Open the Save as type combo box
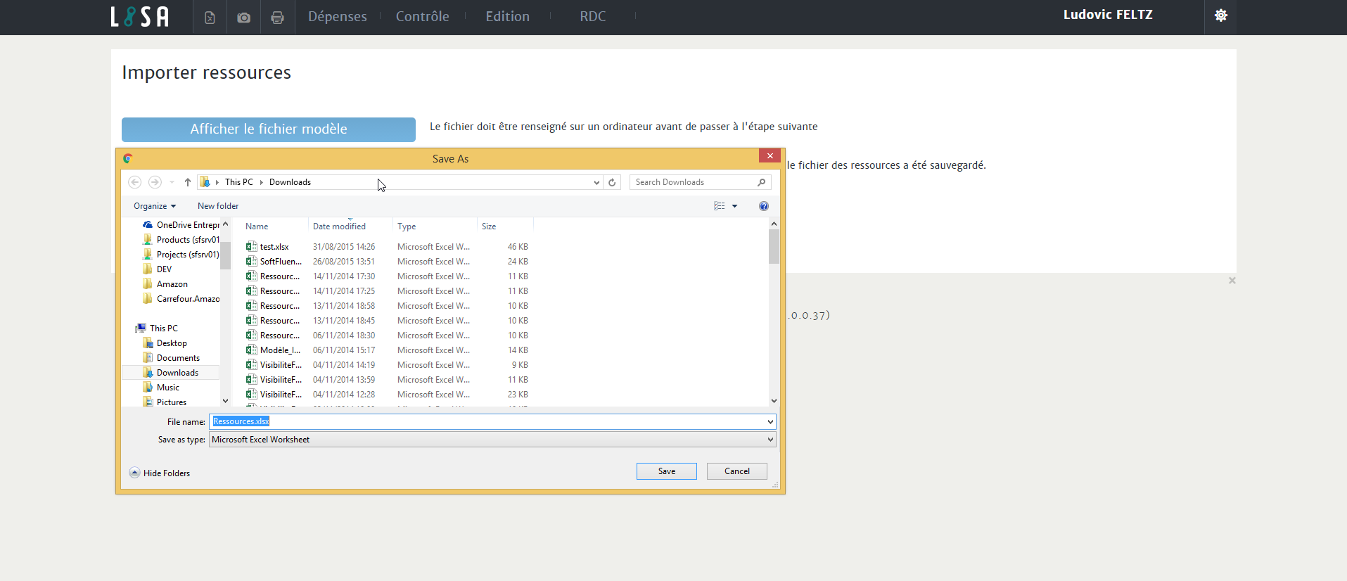This screenshot has height=581, width=1347. (492, 440)
